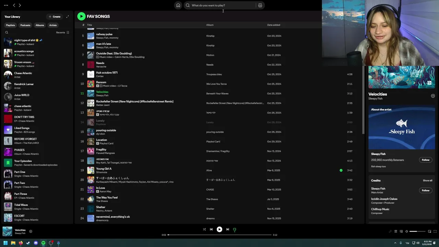Image resolution: width=439 pixels, height=247 pixels.
Task: Show all credits
Action: click(x=428, y=180)
